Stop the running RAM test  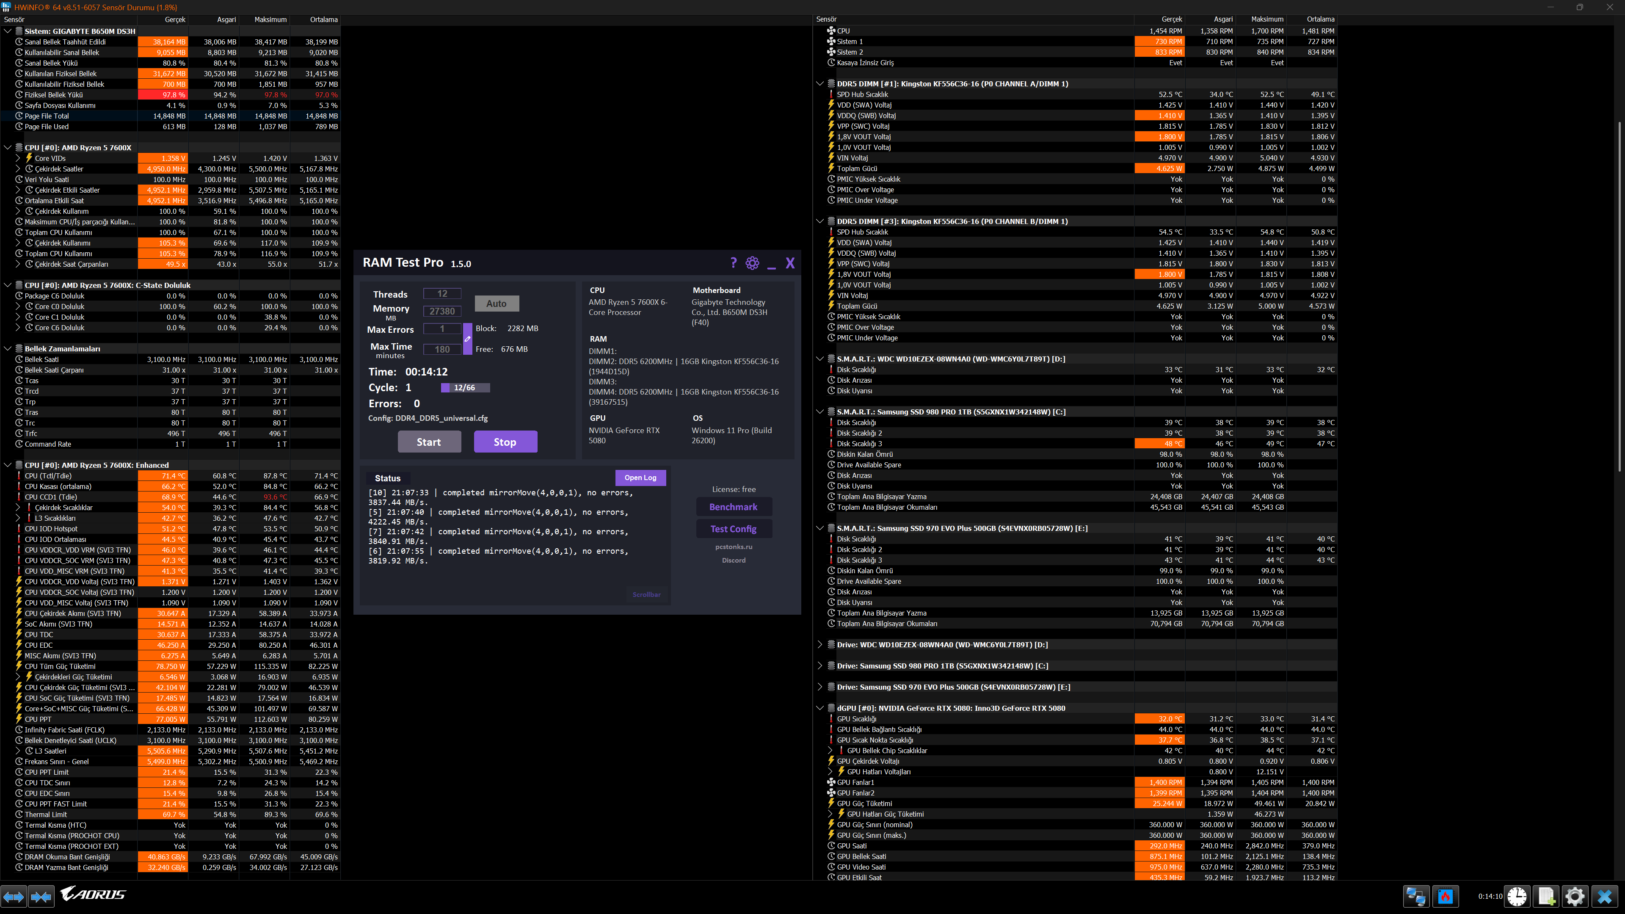505,442
